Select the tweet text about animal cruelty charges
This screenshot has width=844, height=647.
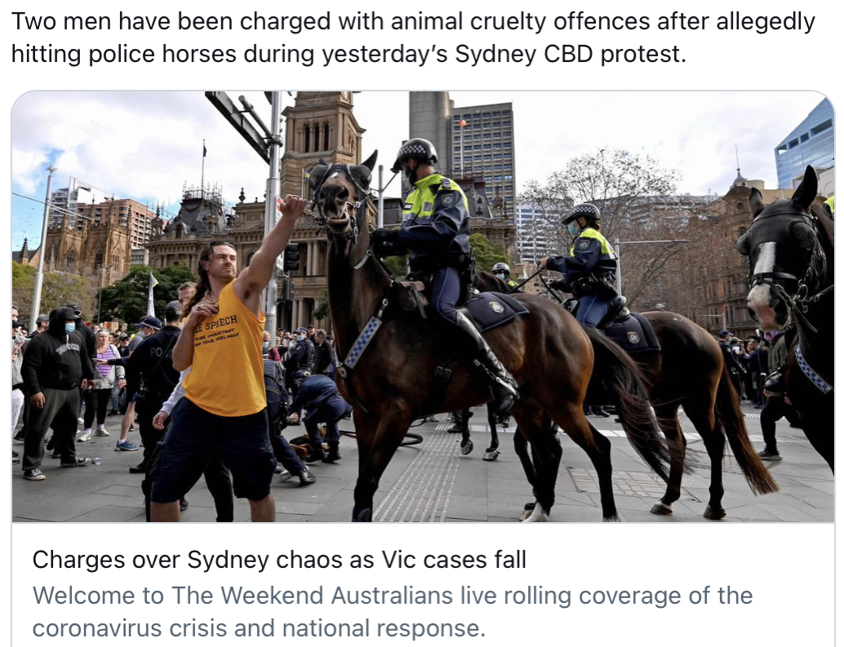point(413,38)
